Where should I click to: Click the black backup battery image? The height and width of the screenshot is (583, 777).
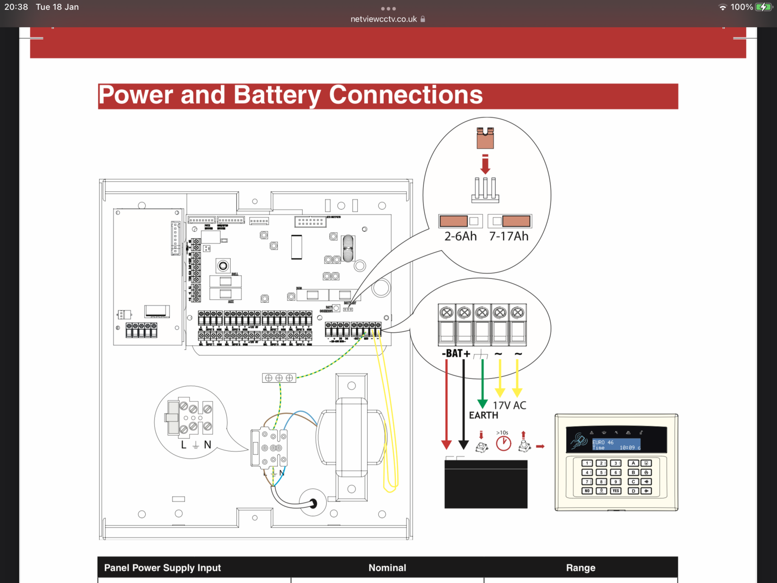(486, 483)
